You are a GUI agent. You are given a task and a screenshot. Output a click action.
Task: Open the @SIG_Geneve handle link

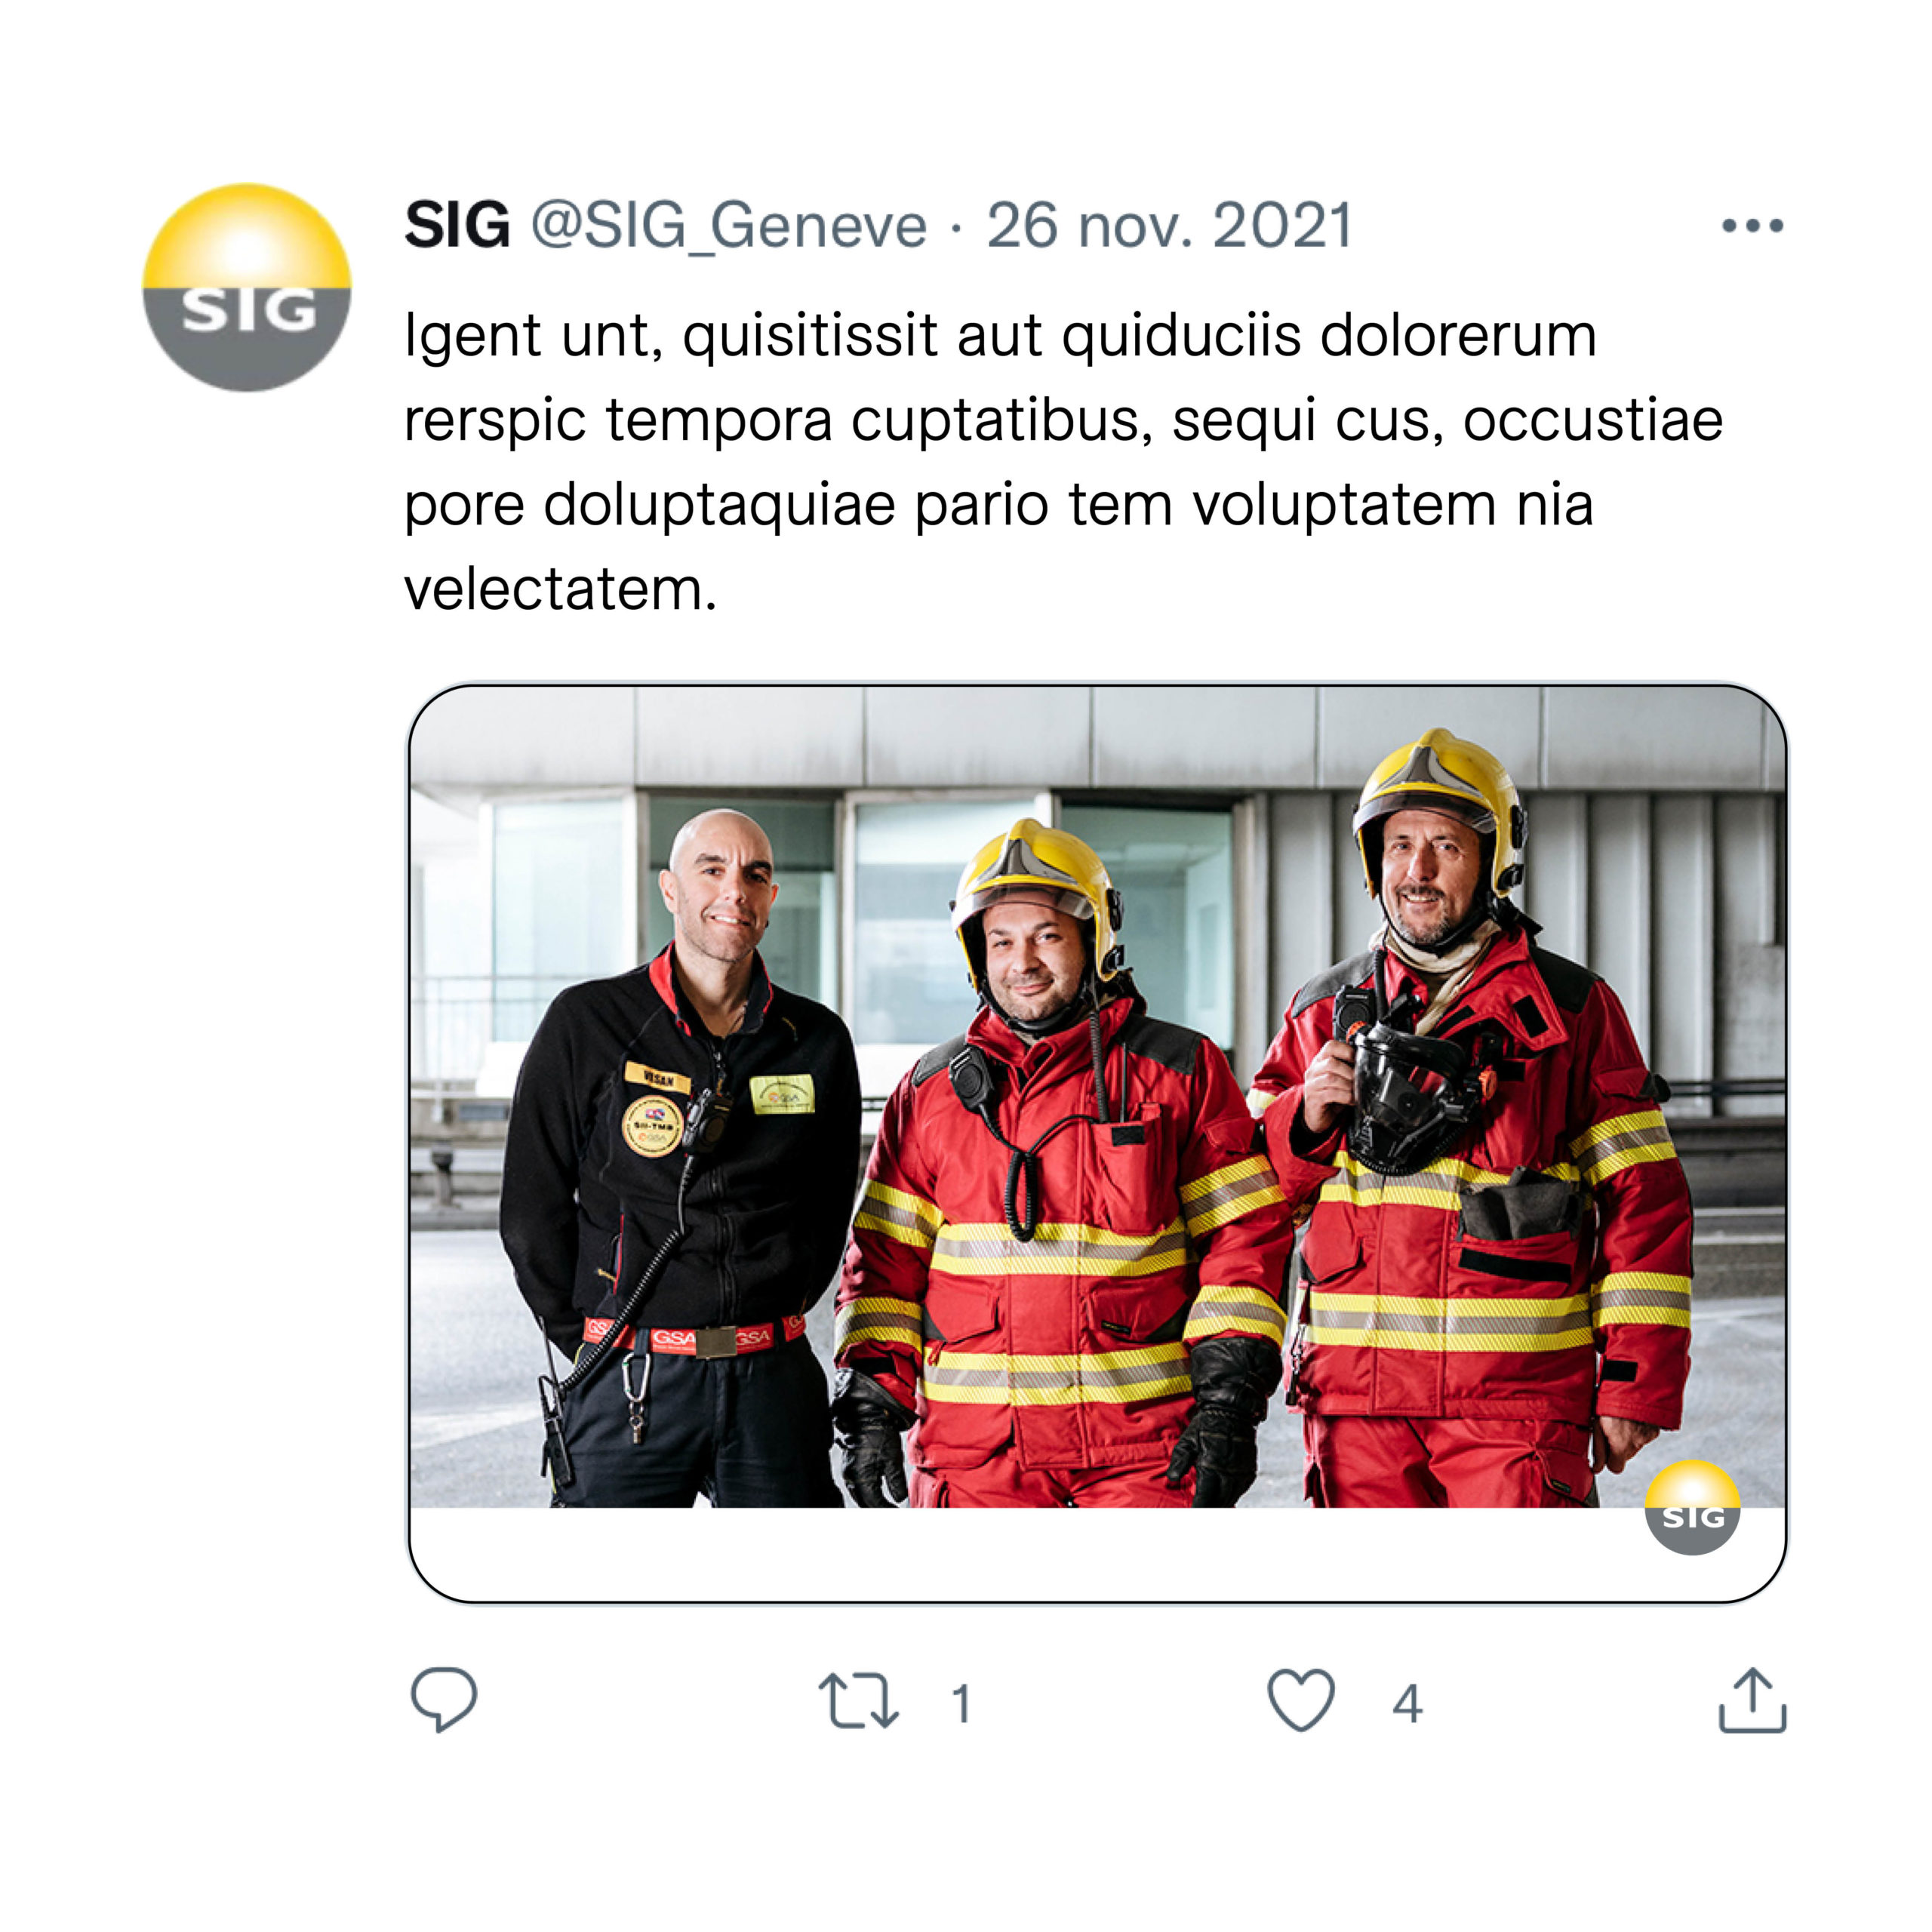tap(729, 226)
